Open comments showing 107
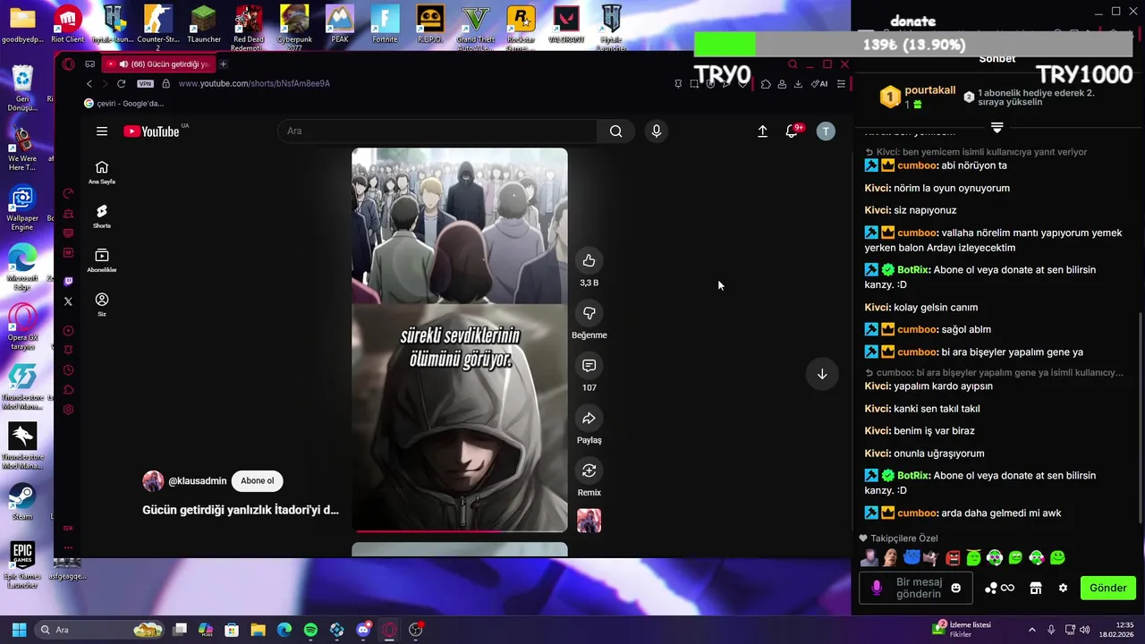The height and width of the screenshot is (644, 1145). point(589,366)
